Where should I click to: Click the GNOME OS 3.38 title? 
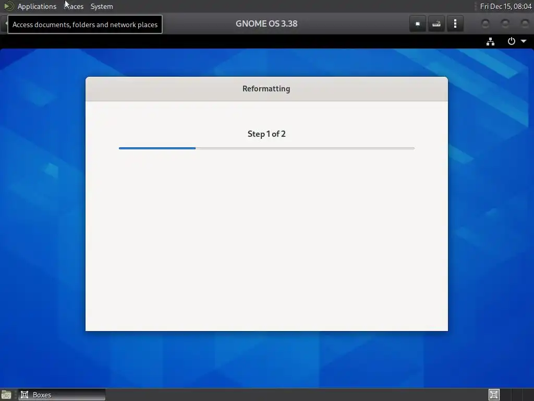[x=266, y=23]
